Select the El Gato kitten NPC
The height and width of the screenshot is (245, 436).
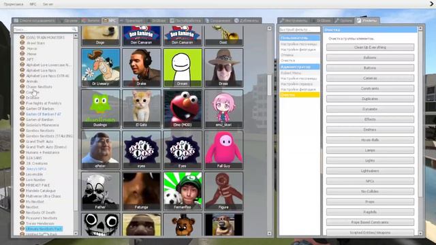[x=142, y=109]
